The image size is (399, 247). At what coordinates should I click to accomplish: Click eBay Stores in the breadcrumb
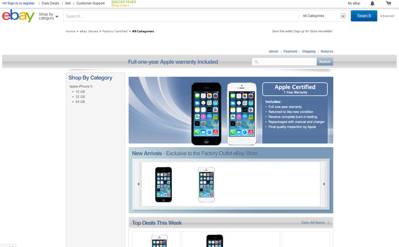coord(89,31)
